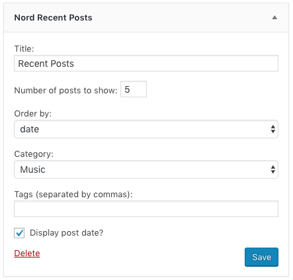Click the red Delete link

tap(27, 254)
